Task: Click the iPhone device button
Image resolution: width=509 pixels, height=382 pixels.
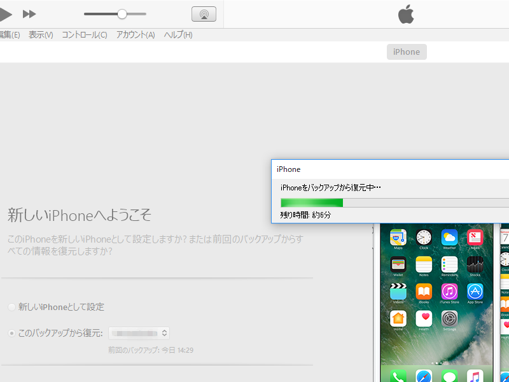Action: [x=407, y=52]
